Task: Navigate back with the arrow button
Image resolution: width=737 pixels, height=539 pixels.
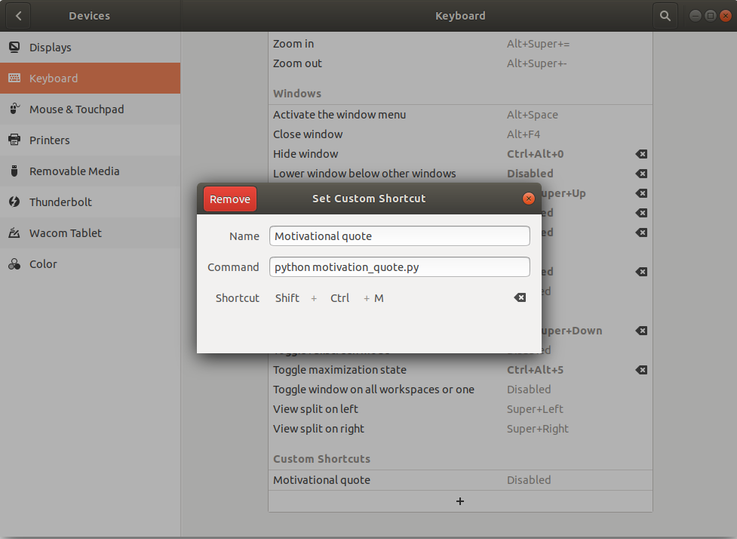Action: pyautogui.click(x=17, y=15)
